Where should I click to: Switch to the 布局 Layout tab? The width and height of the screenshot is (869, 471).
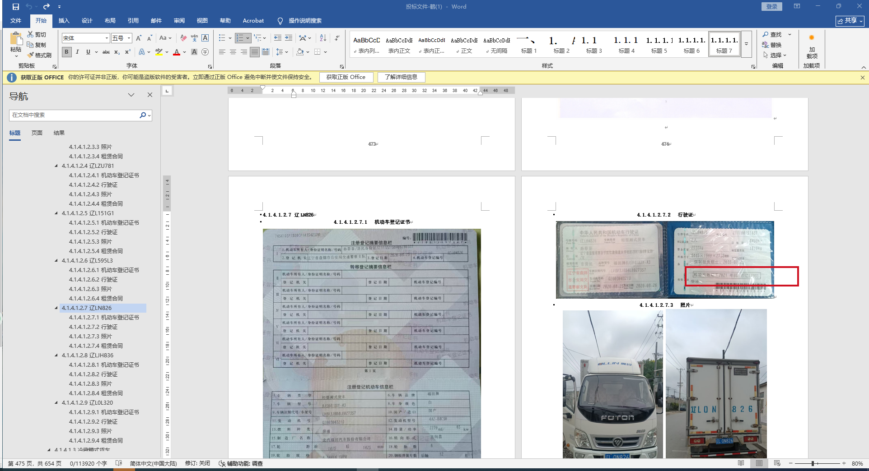pyautogui.click(x=110, y=21)
